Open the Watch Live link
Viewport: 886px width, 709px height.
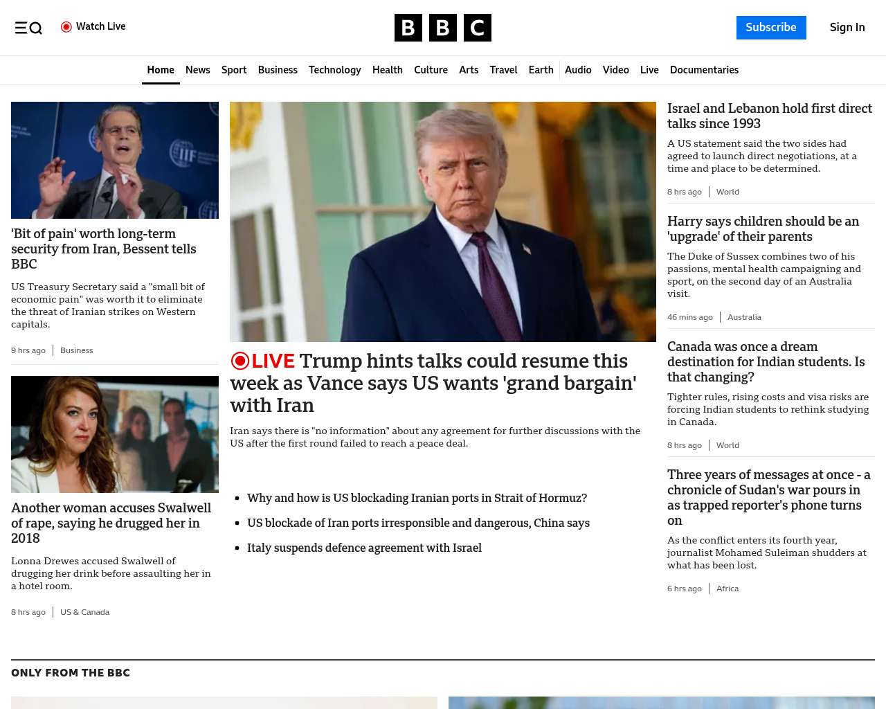93,27
